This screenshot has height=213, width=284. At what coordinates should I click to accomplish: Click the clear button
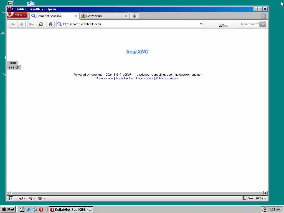12,63
